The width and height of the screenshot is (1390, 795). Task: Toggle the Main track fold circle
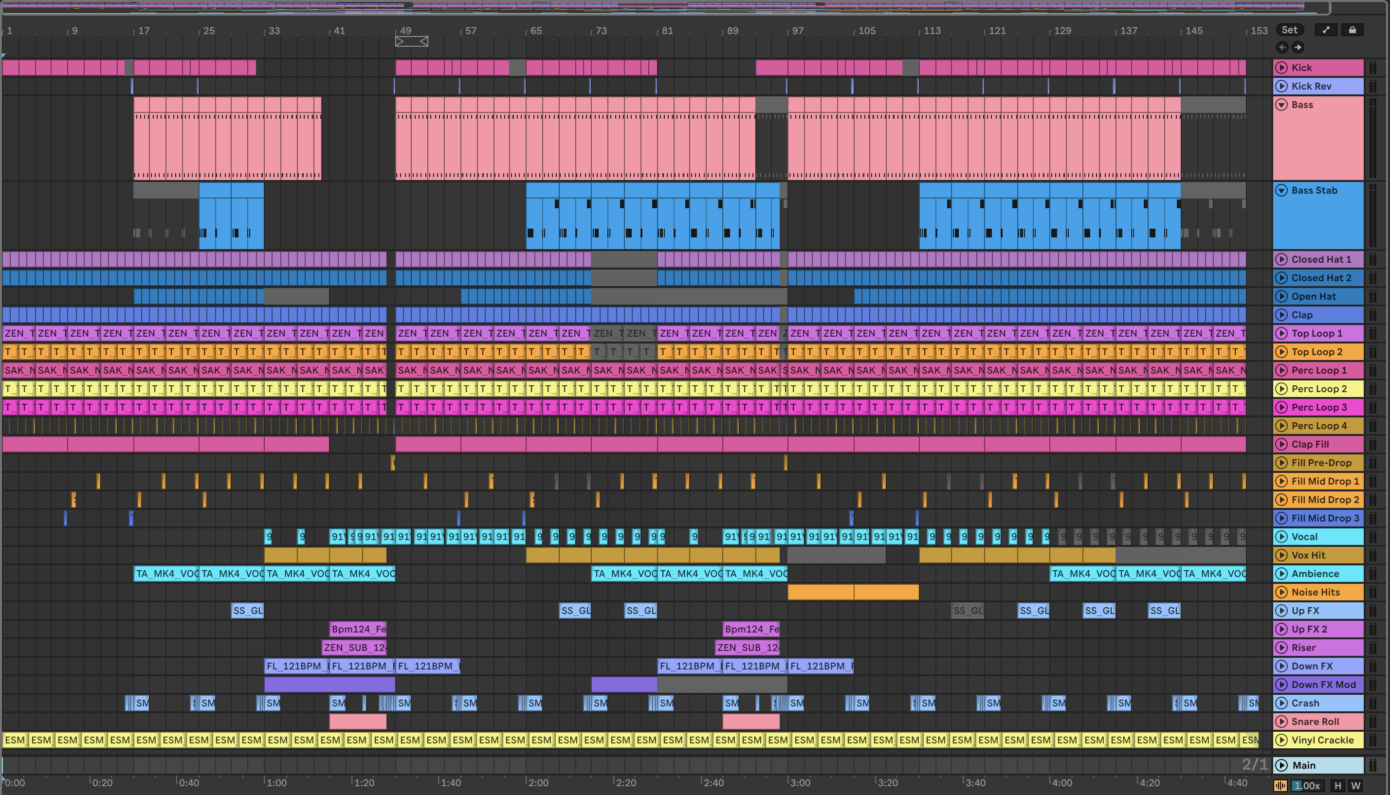pyautogui.click(x=1281, y=765)
